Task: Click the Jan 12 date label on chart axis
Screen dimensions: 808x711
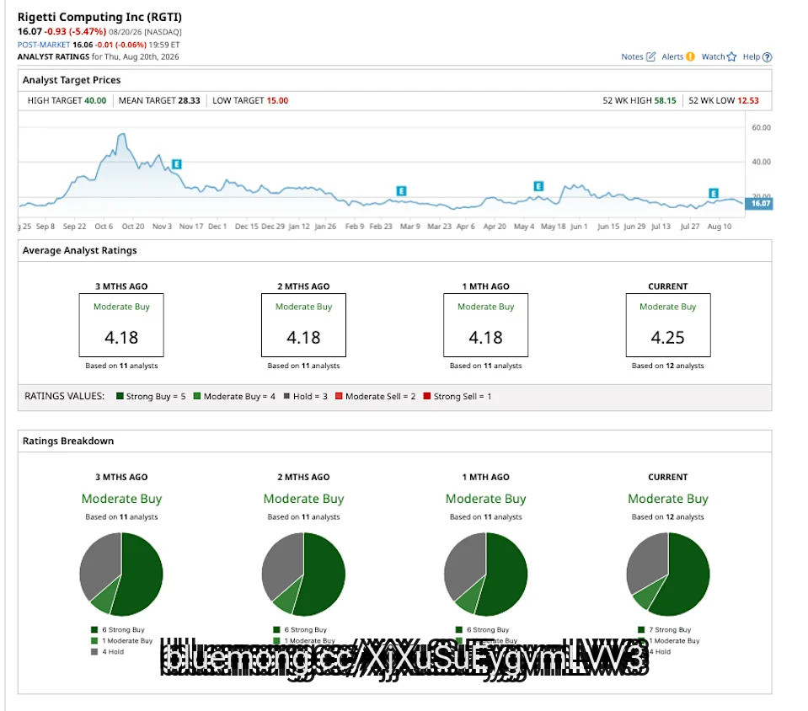Action: (x=299, y=226)
